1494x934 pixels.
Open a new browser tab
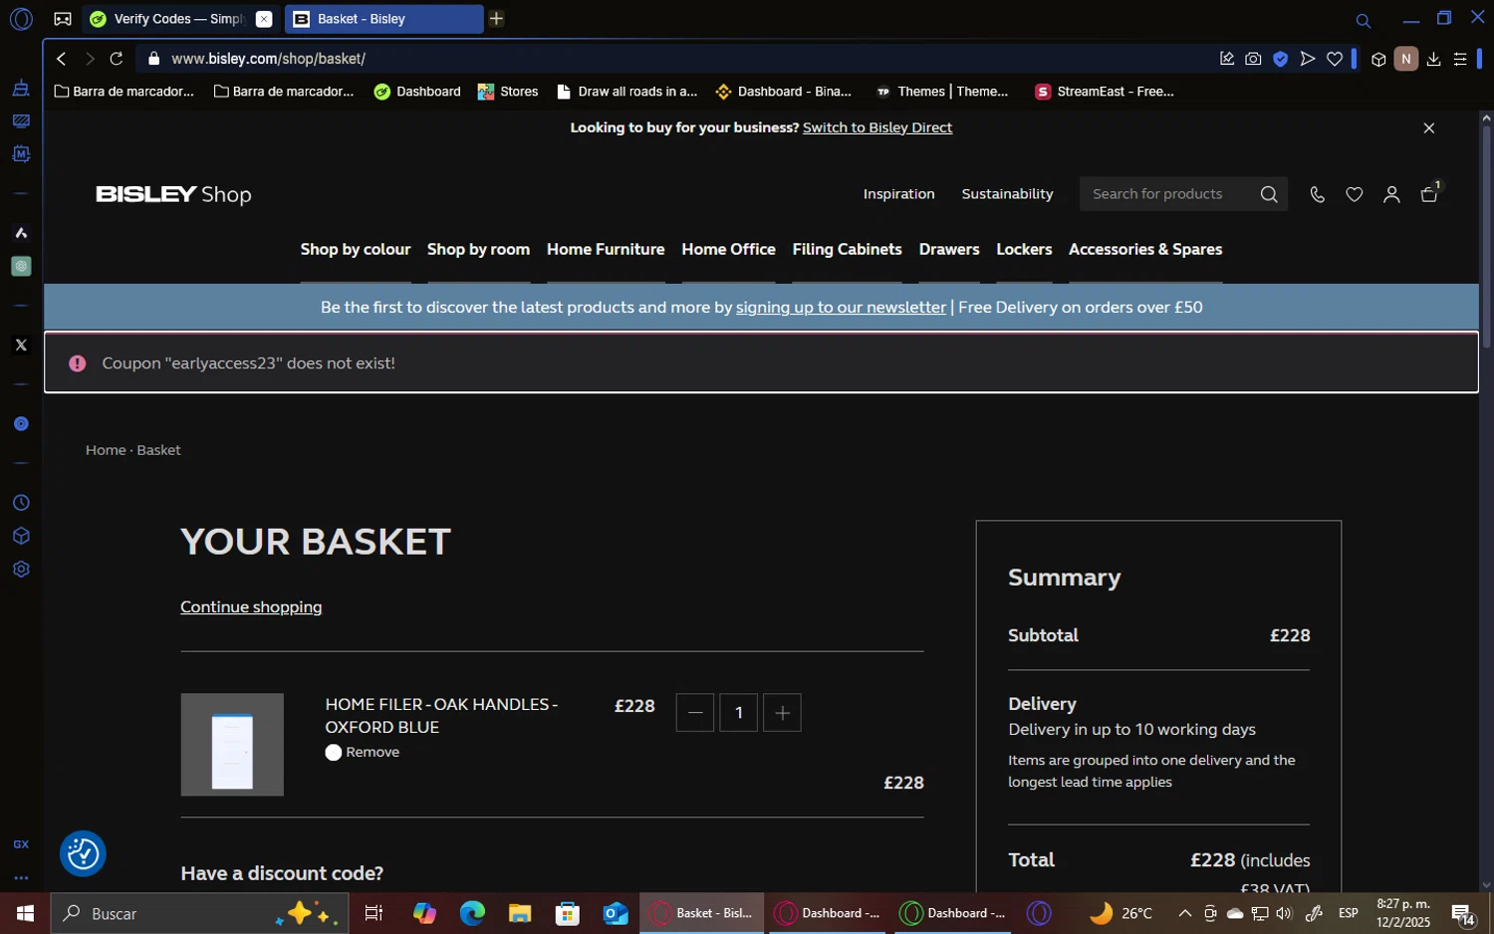496,19
